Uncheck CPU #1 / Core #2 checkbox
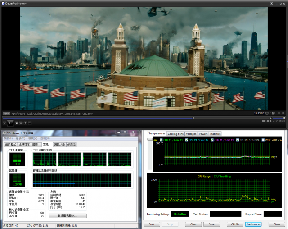This screenshot has width=288, height=229. coord(187,140)
